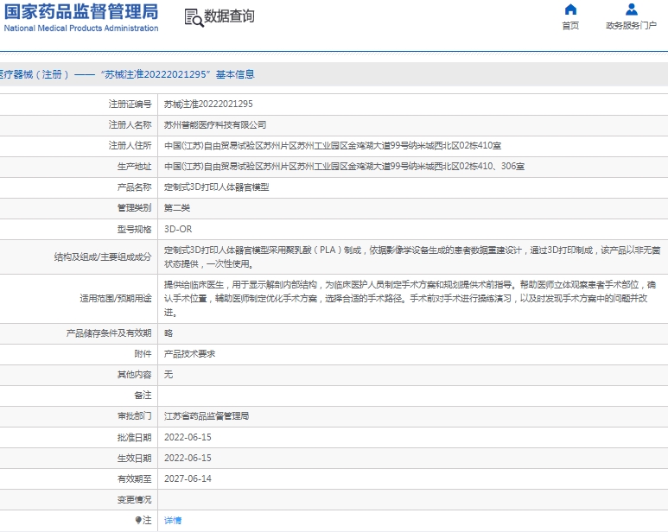668x532 pixels.
Task: Click the 产品名称 row label
Action: click(x=134, y=187)
